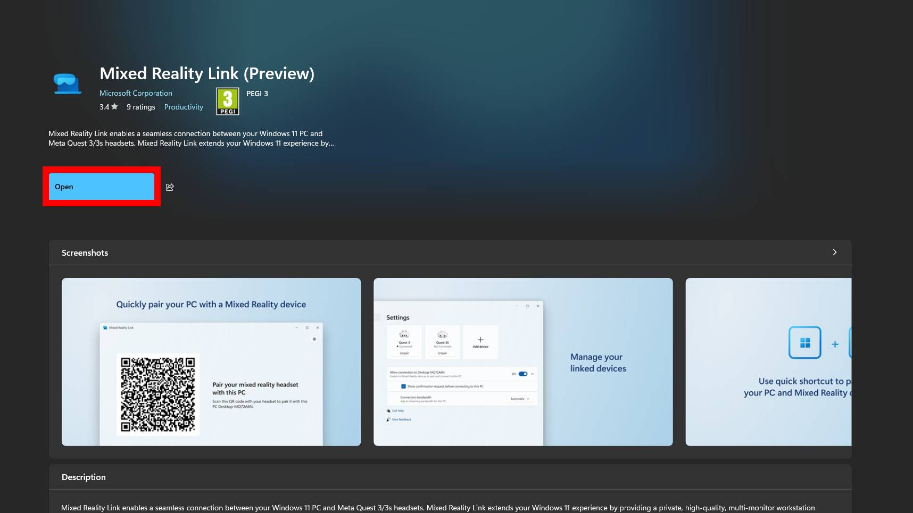Open the Automatic bandwidth dropdown in screenshot
This screenshot has height=513, width=913.
pyautogui.click(x=520, y=399)
